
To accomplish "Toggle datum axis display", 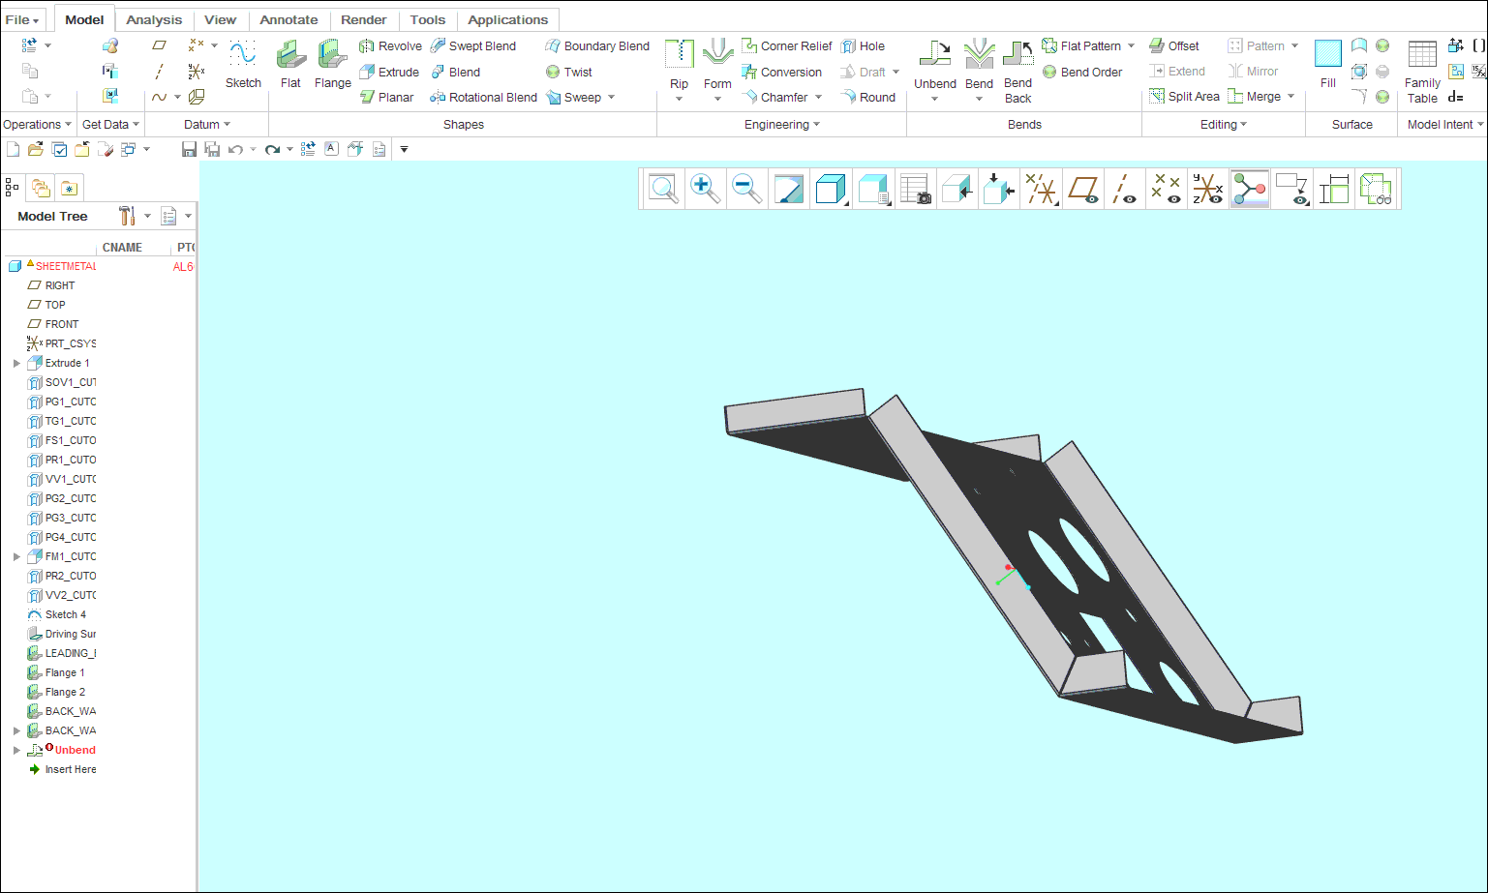I will [x=1124, y=189].
